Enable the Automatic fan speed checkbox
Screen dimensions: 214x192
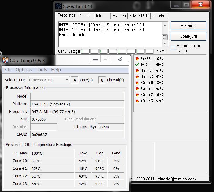(173, 48)
